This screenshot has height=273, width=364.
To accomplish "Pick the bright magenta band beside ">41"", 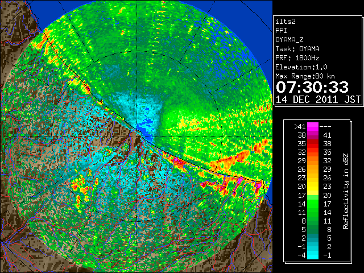I will tap(313, 126).
